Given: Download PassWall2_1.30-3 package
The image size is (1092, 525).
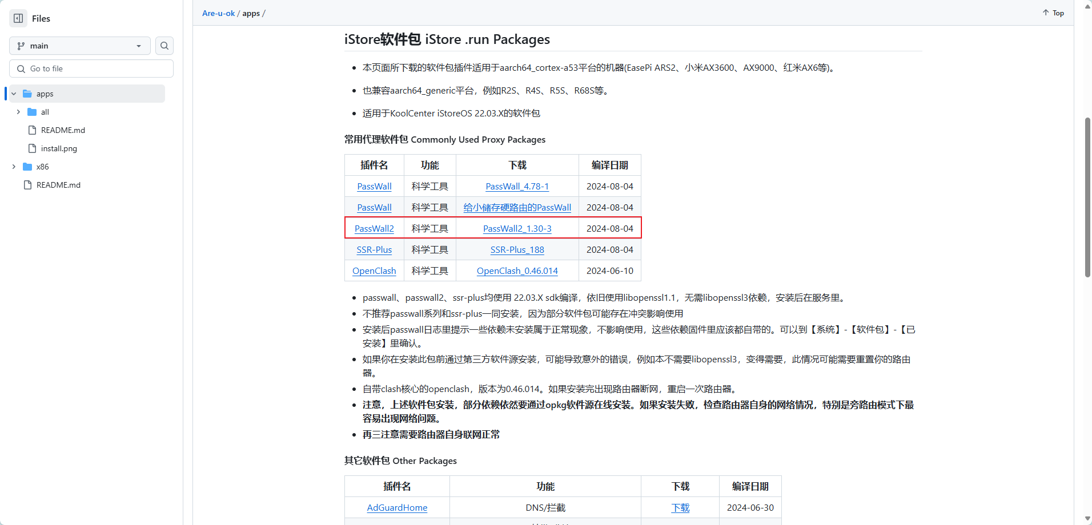Looking at the screenshot, I should point(517,228).
